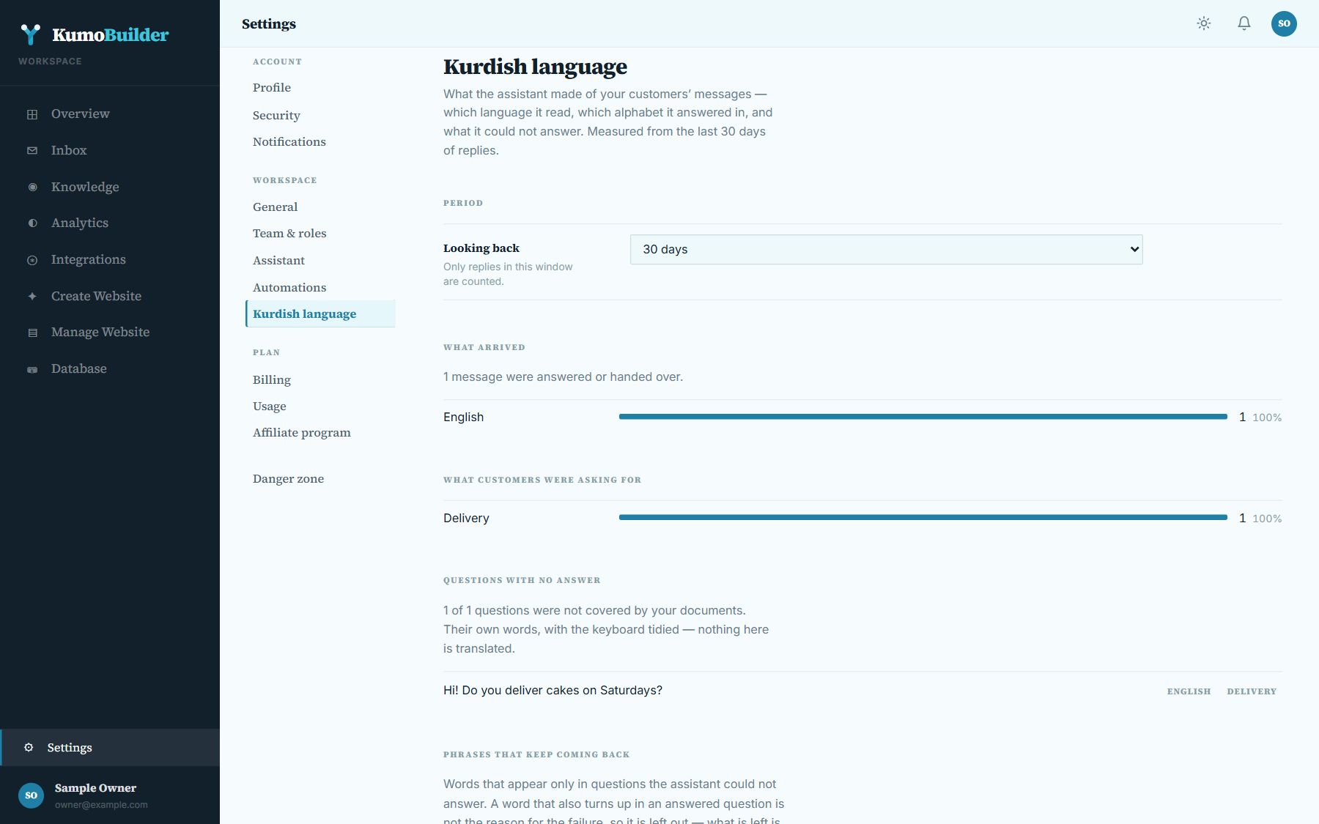Click the Analytics sidebar label
The width and height of the screenshot is (1319, 824).
click(80, 223)
